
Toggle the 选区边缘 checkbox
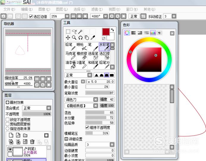point(31,16)
